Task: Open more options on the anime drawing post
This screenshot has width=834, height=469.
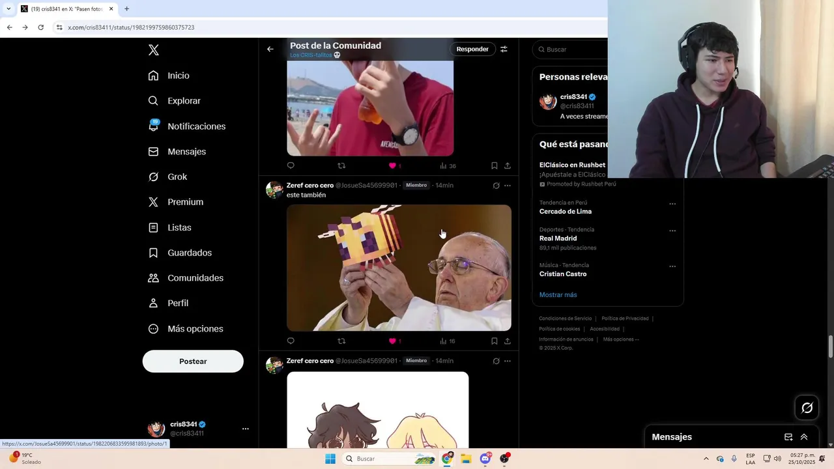Action: click(x=508, y=361)
